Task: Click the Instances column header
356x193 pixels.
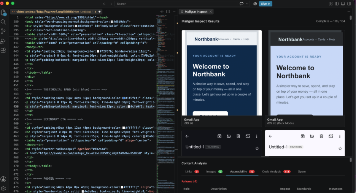Action: point(335,189)
